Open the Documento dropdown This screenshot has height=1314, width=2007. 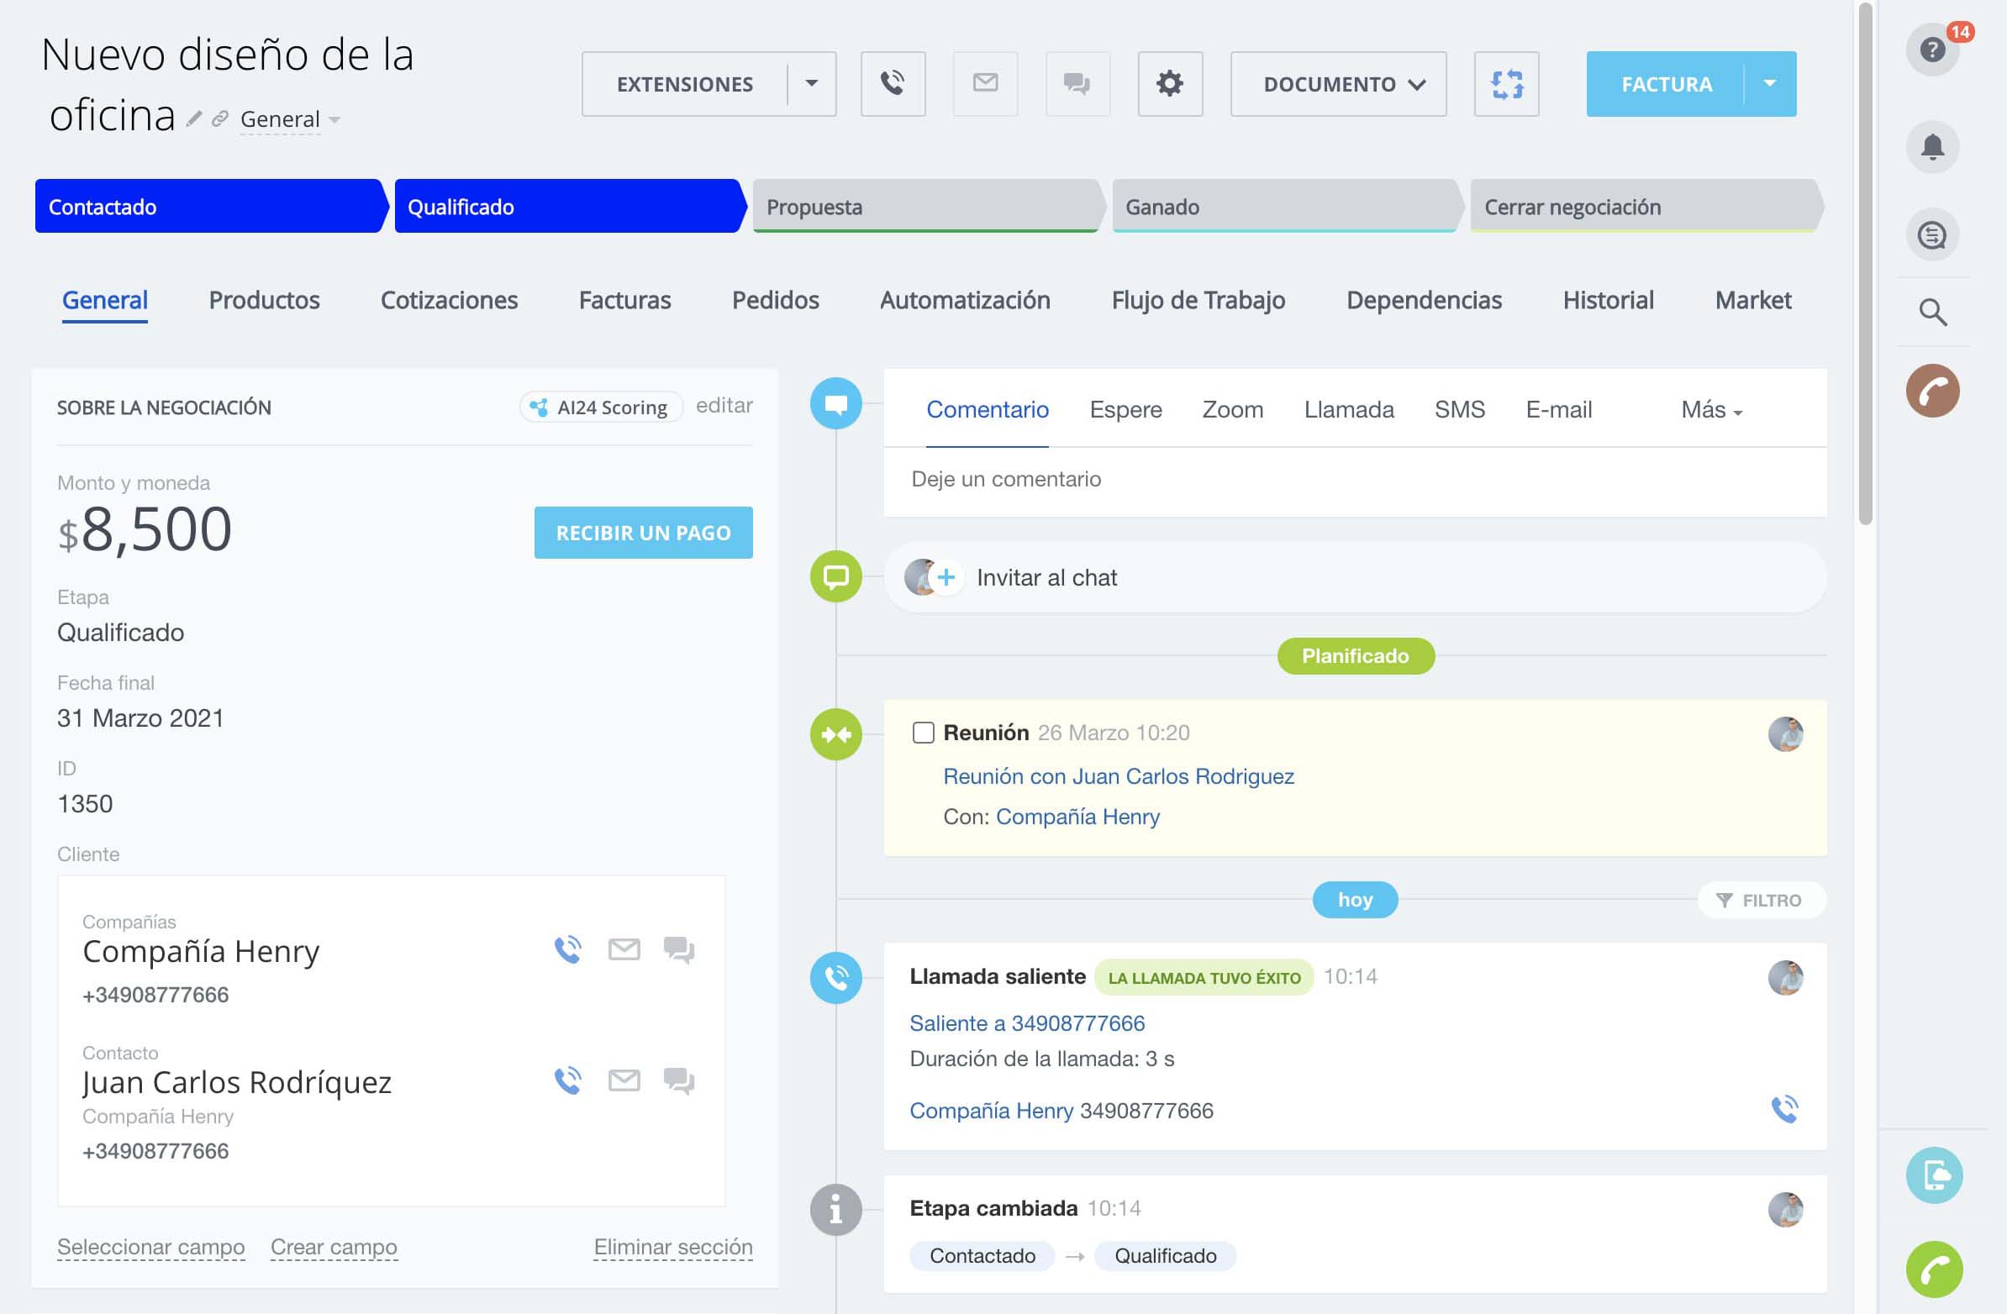click(1337, 83)
